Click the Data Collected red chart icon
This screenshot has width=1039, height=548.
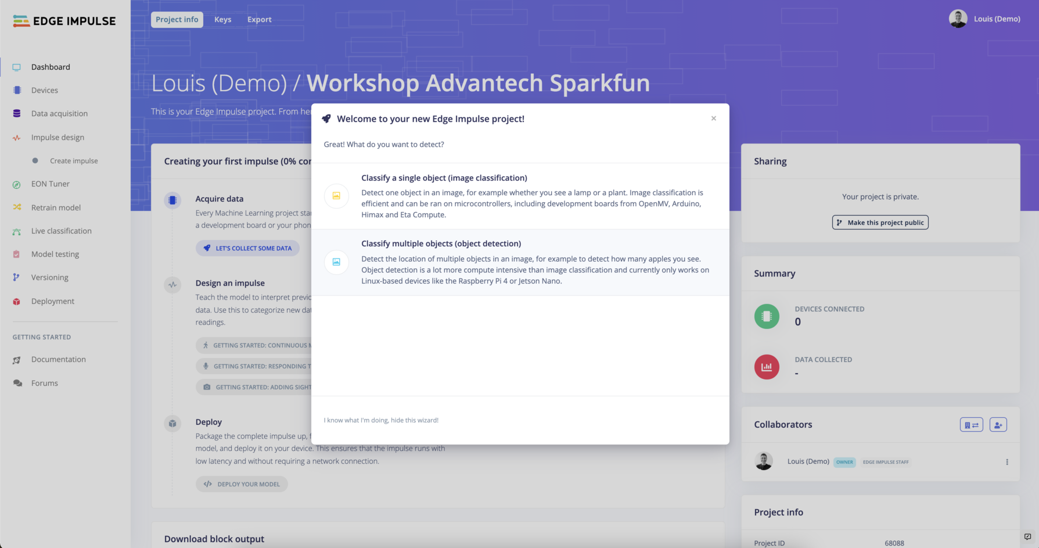tap(767, 367)
